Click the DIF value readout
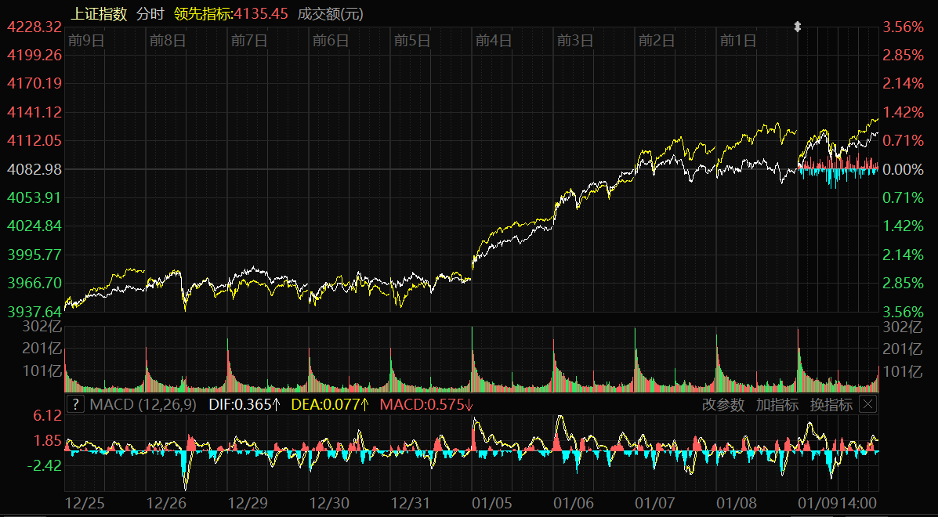This screenshot has width=938, height=517. coord(244,405)
